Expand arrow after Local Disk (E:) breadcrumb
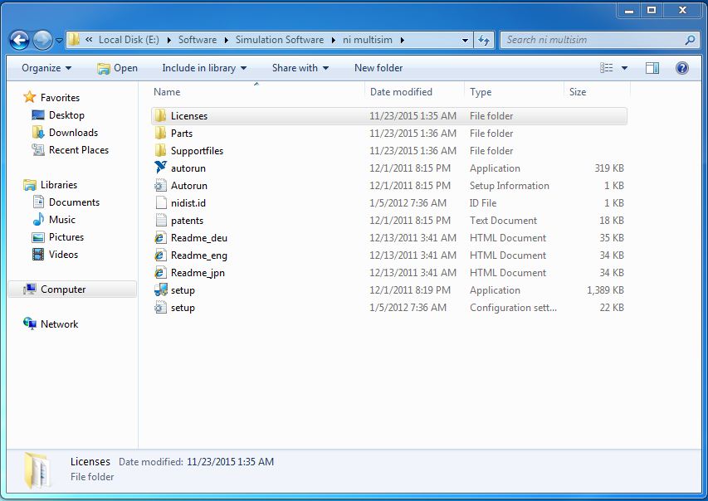Viewport: 708px width, 501px height. 168,40
